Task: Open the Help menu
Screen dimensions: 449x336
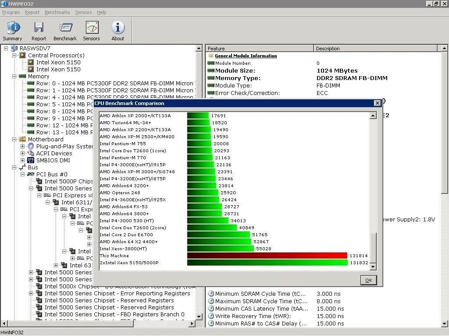Action: point(101,12)
